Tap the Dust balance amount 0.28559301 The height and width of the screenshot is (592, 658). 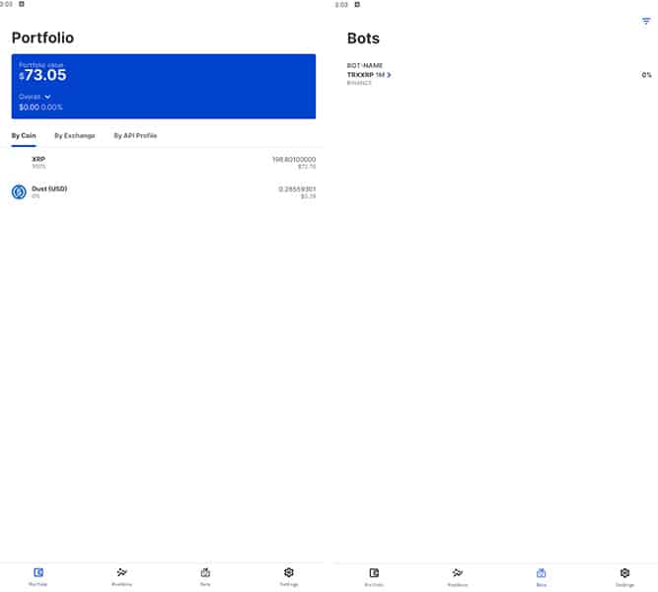(297, 188)
